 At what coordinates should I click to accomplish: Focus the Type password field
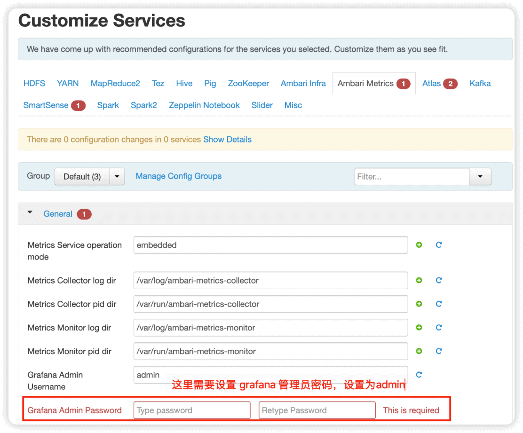192,410
